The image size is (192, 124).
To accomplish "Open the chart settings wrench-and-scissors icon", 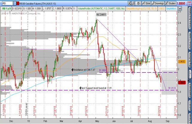I will 129,3.
